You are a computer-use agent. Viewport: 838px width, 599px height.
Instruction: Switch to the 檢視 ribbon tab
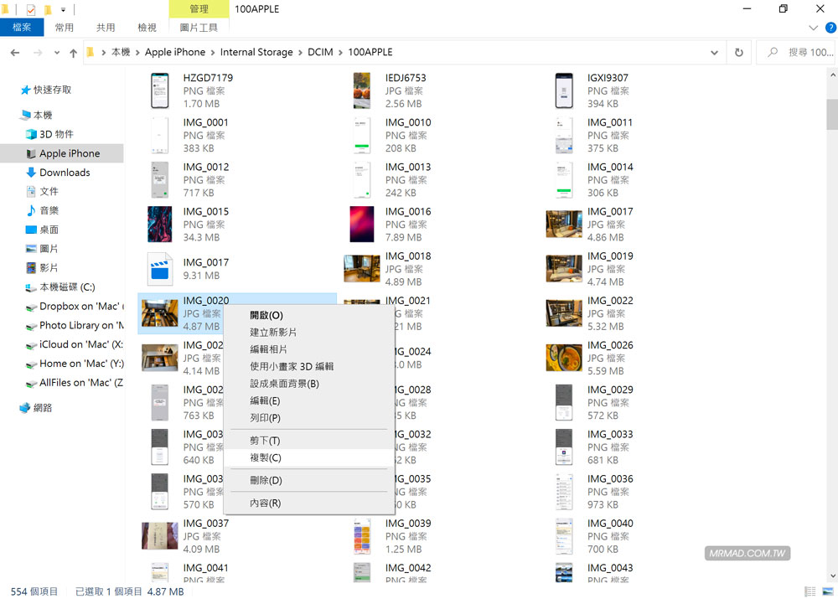tap(147, 28)
